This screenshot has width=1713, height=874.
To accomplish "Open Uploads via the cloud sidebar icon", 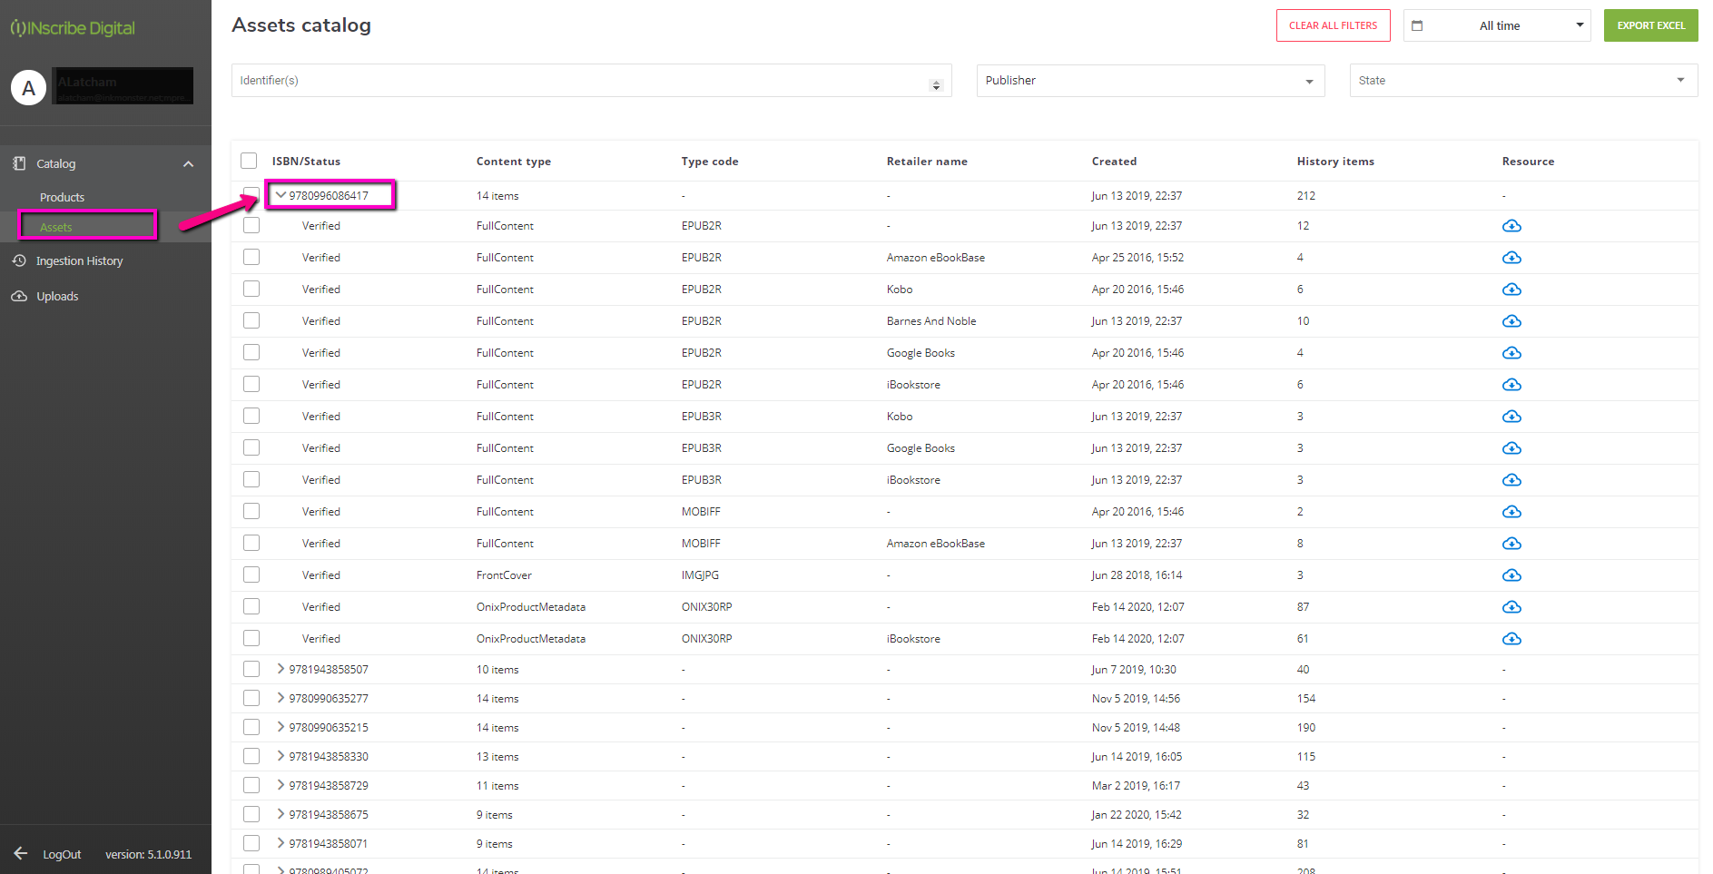I will (x=19, y=296).
